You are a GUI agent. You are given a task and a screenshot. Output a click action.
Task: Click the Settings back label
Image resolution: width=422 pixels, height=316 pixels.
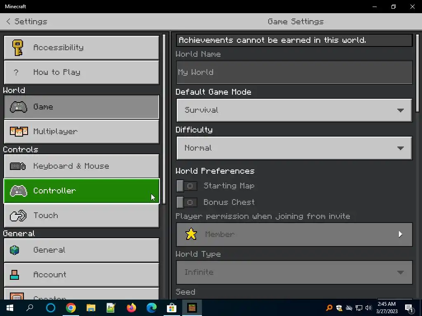(30, 21)
